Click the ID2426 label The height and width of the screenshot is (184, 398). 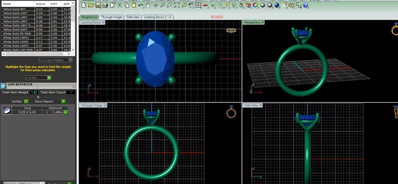pos(217,17)
